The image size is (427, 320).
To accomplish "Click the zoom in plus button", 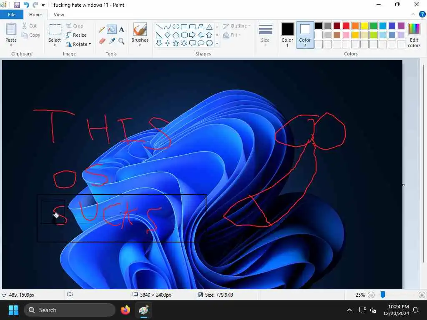I will [x=422, y=295].
